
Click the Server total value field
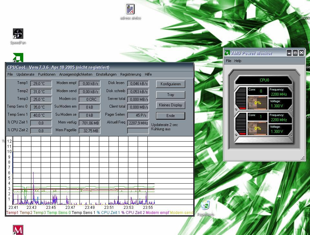pos(138,100)
